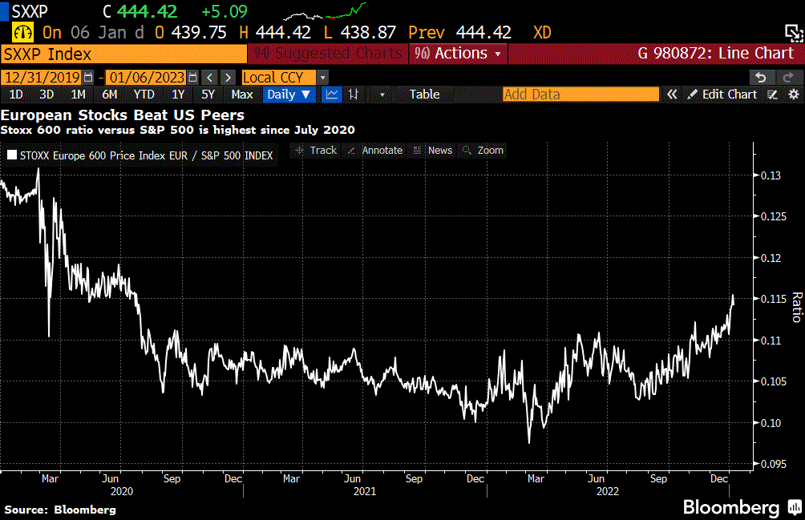
Task: Open the Local CCY currency dropdown arrow
Action: tap(322, 78)
